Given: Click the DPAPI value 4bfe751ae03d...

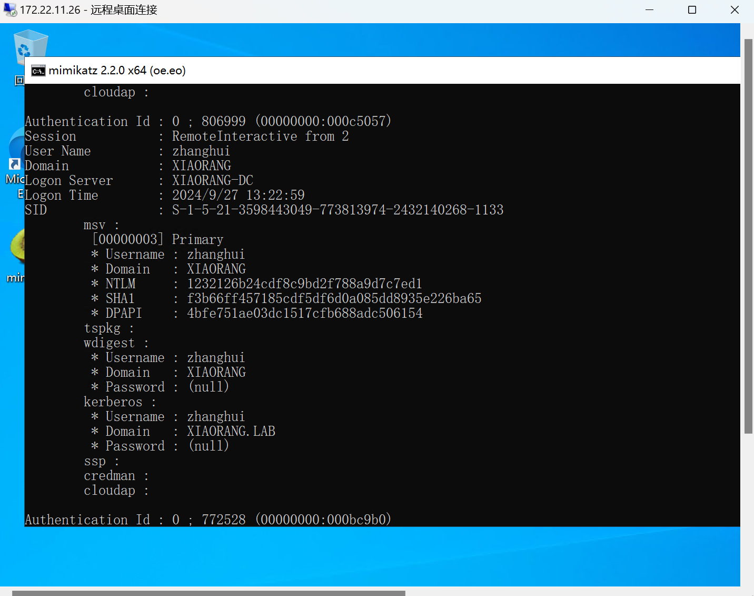Looking at the screenshot, I should [x=304, y=313].
